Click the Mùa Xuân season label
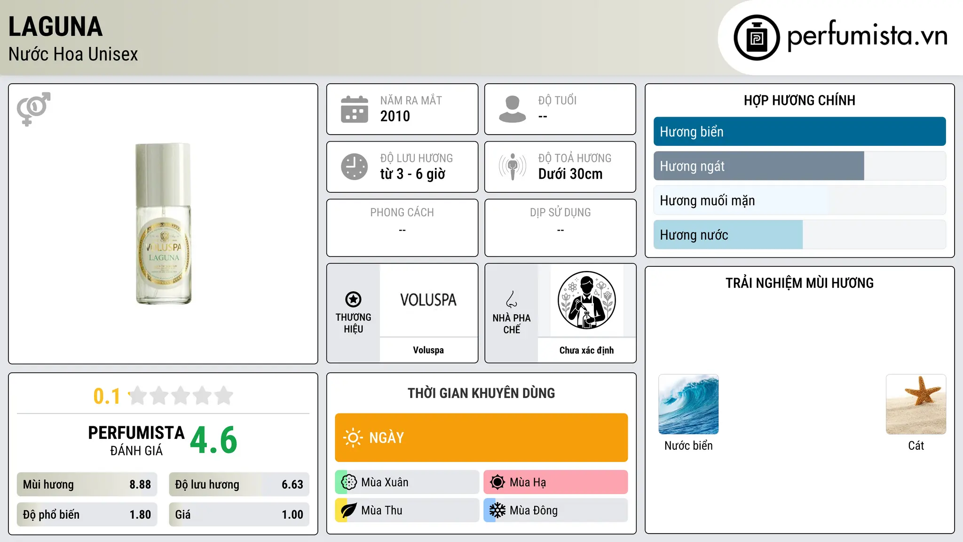Viewport: 963px width, 542px height. tap(385, 482)
